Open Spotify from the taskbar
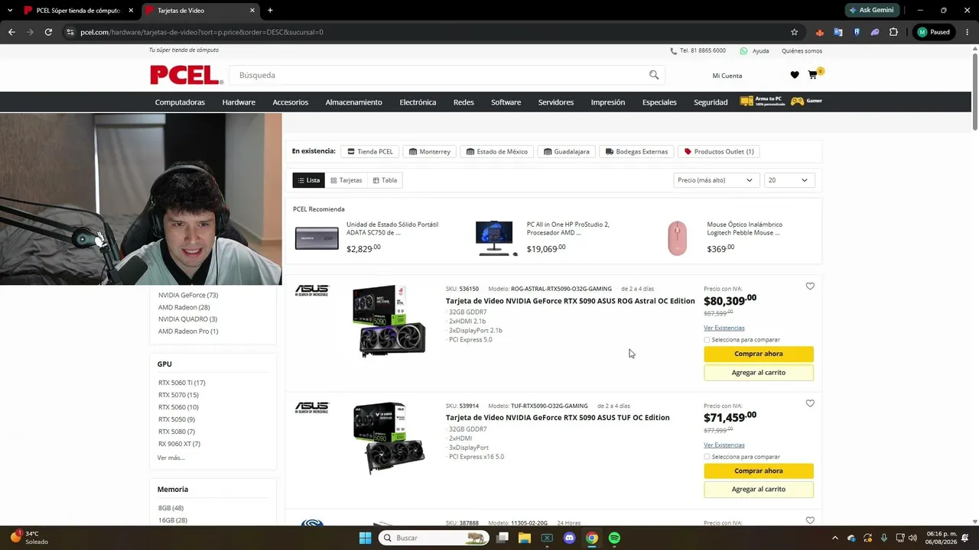The height and width of the screenshot is (550, 979). tap(614, 538)
